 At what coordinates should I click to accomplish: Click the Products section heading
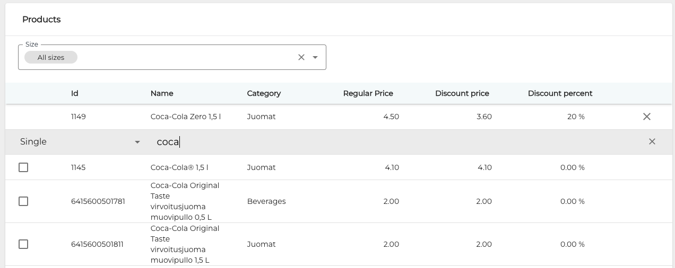coord(41,20)
